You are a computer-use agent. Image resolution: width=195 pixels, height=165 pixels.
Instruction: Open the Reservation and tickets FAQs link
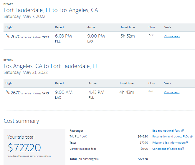171,137
